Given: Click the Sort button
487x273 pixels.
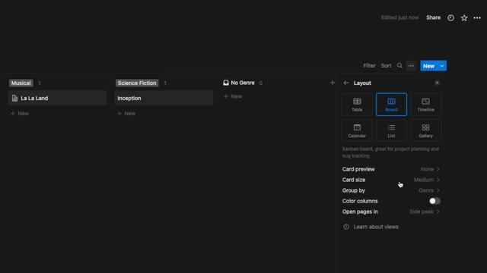Looking at the screenshot, I should click(x=386, y=66).
